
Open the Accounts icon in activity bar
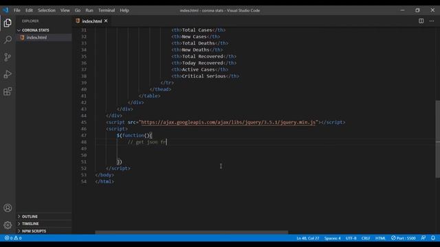coord(8,208)
